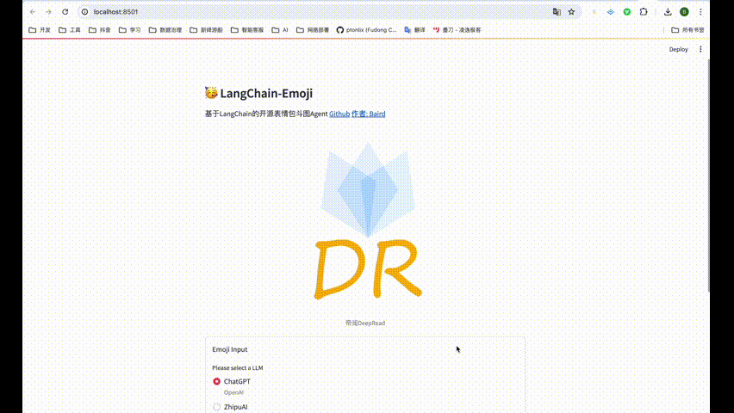Select the ChatGPT radio option
The height and width of the screenshot is (413, 734).
pyautogui.click(x=217, y=381)
